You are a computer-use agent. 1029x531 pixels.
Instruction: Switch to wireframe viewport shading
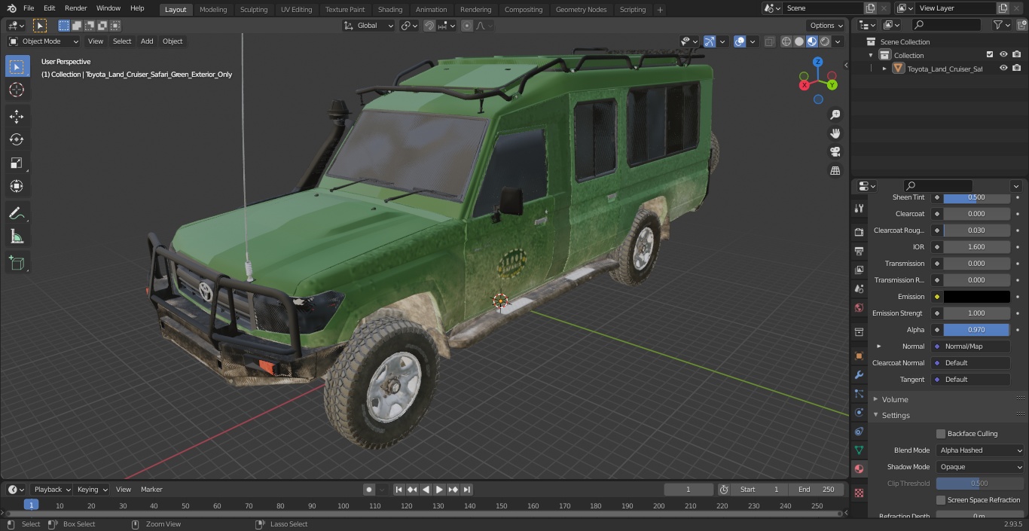coord(786,41)
